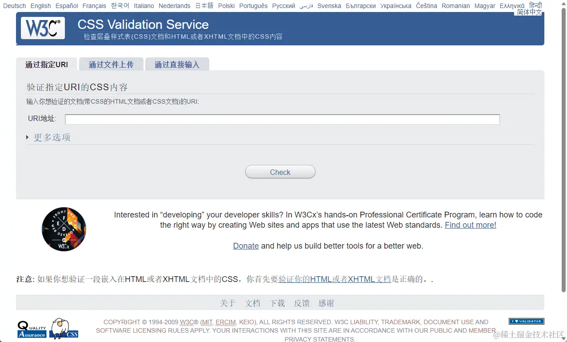Switch language to Italiano

[x=144, y=6]
